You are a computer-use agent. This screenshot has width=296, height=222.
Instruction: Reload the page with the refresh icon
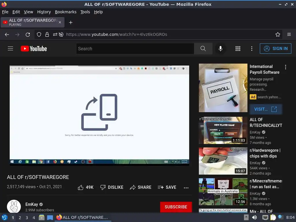coord(28,35)
